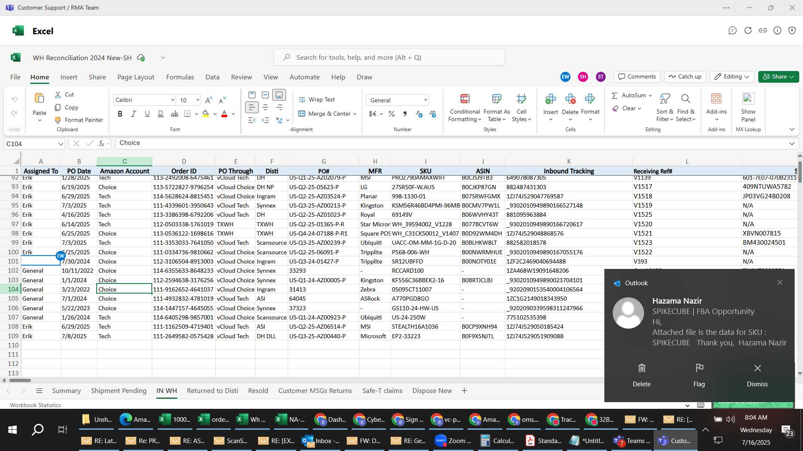Delete the Outlook notification email
The image size is (803, 451).
[642, 375]
